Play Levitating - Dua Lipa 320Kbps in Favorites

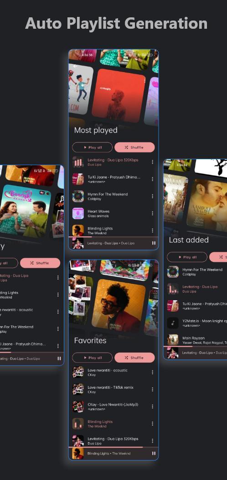tap(113, 440)
